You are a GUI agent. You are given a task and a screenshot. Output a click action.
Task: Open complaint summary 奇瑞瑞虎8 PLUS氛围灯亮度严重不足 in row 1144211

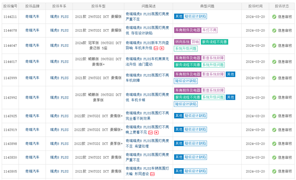click(x=147, y=17)
